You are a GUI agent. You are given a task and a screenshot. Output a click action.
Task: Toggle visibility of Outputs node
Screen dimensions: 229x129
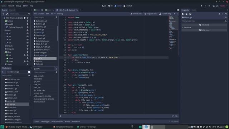tap(28, 49)
